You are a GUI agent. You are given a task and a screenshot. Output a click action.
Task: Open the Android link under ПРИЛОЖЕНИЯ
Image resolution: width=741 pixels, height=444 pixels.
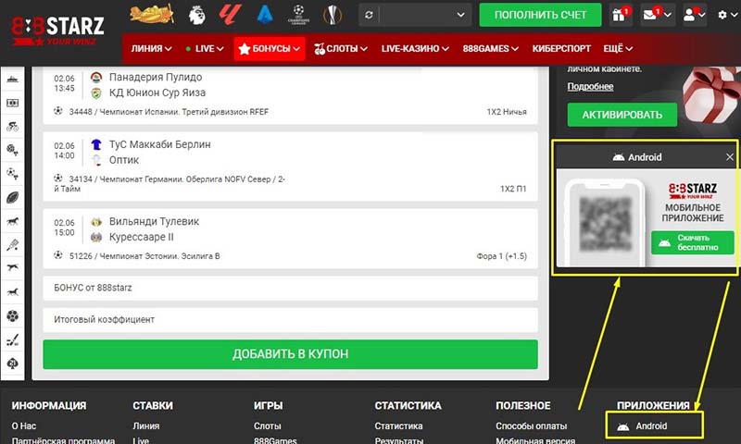coord(651,426)
